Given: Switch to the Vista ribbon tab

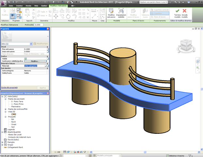Looking at the screenshot, I should tap(36, 6).
